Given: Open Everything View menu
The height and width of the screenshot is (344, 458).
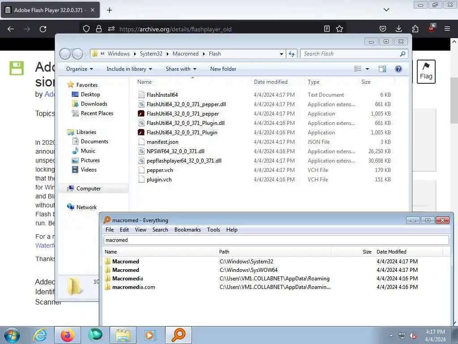Looking at the screenshot, I should pyautogui.click(x=140, y=230).
